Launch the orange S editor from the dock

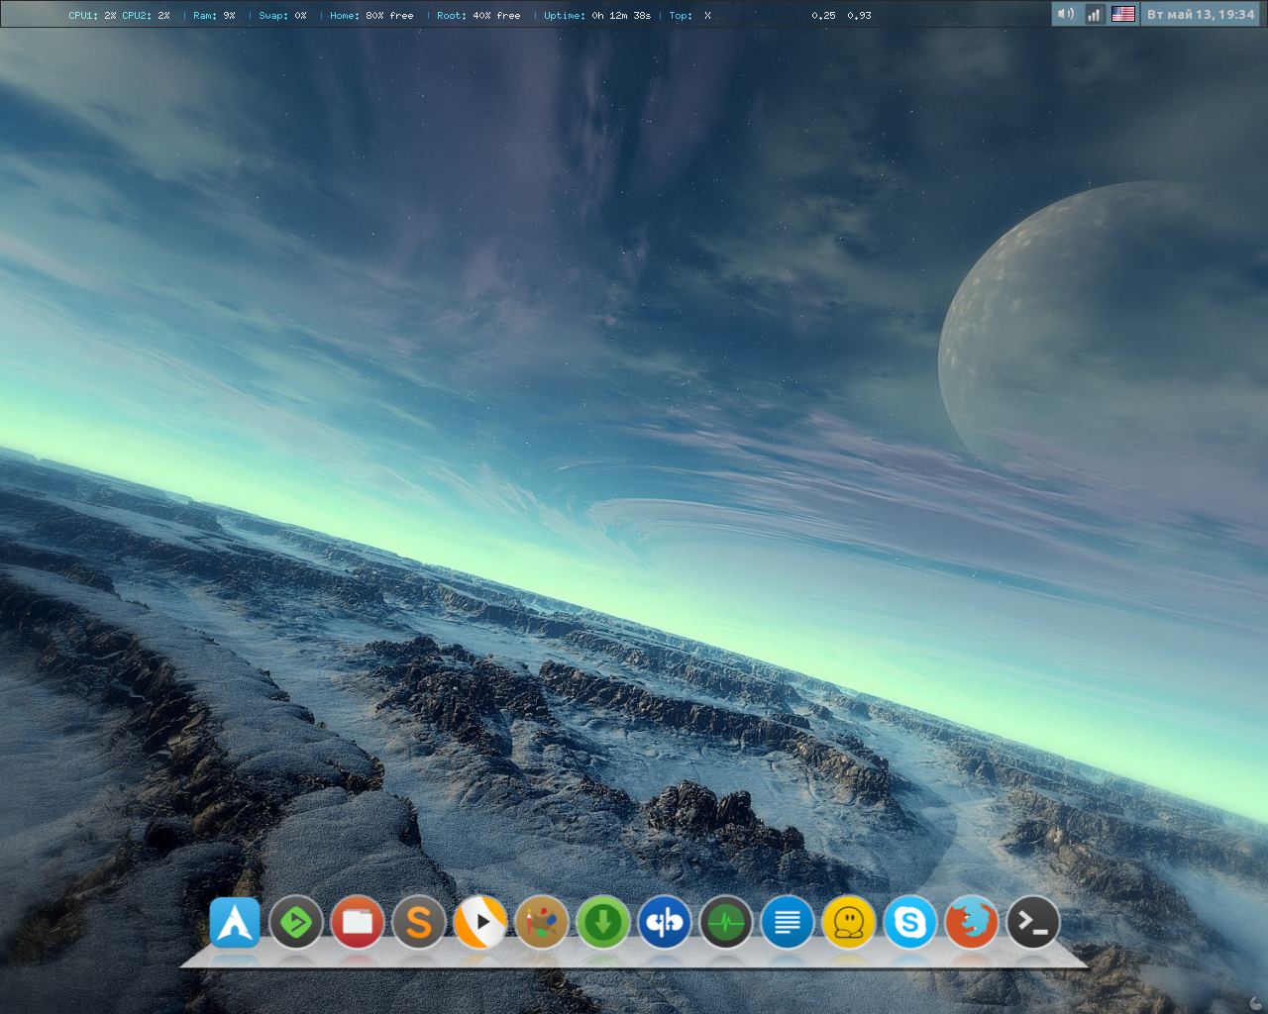pos(419,923)
